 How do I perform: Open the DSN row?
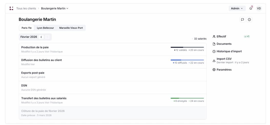(x=113, y=87)
